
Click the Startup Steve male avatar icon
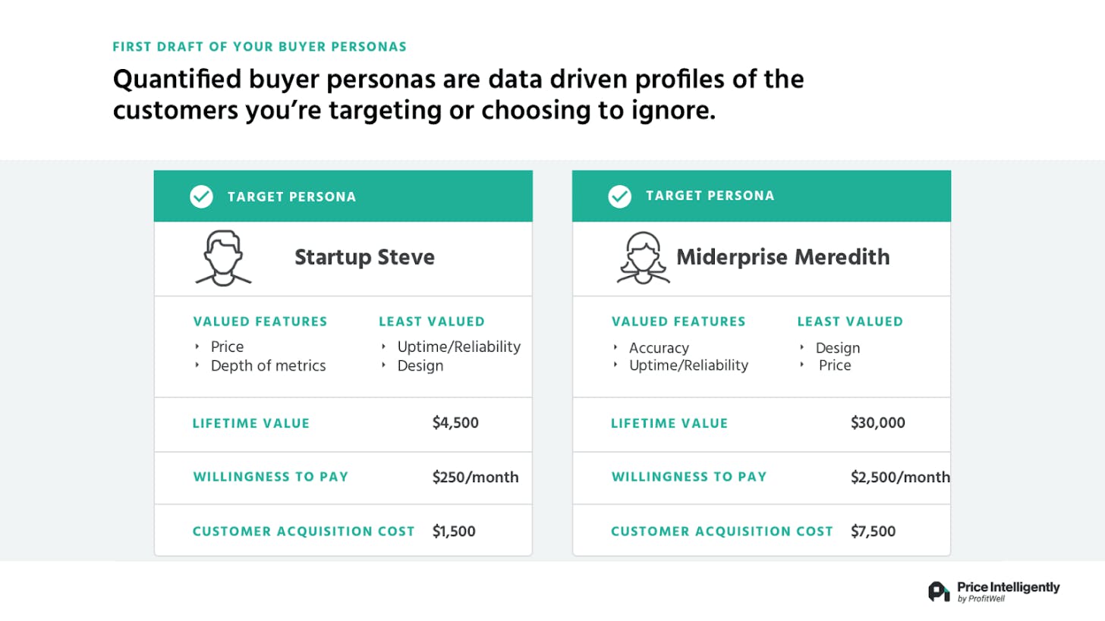tap(223, 259)
